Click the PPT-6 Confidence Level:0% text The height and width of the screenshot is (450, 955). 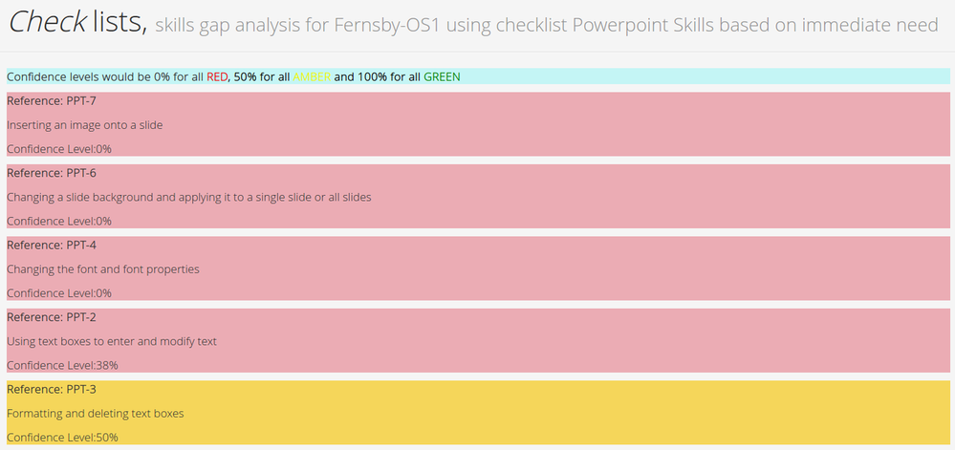pyautogui.click(x=59, y=221)
